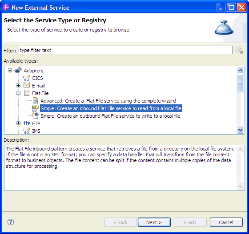This screenshot has width=249, height=234.
Task: Select the Advanced Flat File wizard item
Action: [108, 101]
